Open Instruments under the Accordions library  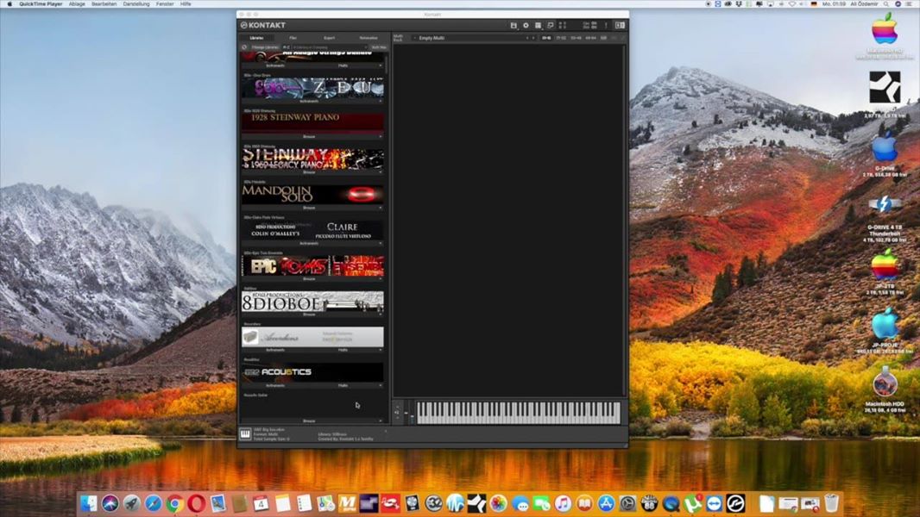coord(275,350)
